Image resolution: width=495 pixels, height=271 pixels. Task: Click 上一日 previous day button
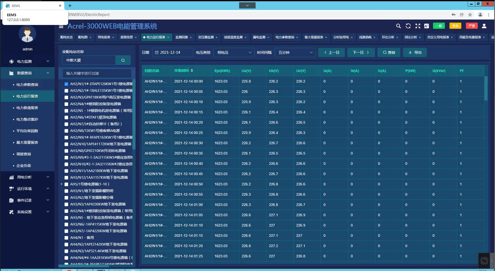click(x=331, y=52)
